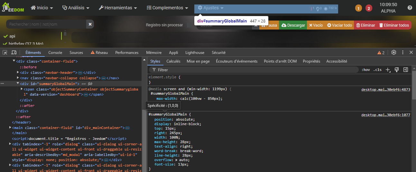Open the Propriétés sub-tab
Screen dimensions: 416x172
(x=311, y=61)
